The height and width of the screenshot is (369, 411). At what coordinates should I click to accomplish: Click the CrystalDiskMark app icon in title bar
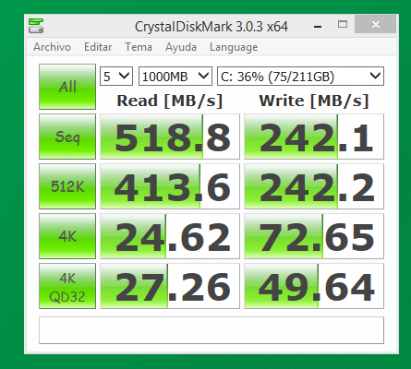pyautogui.click(x=36, y=26)
